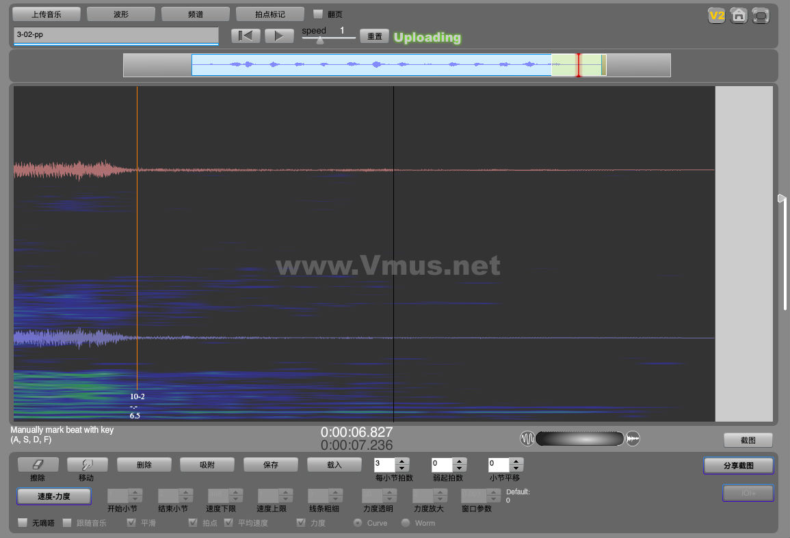Select the move (移动) tool
This screenshot has height=538, width=790.
click(x=87, y=465)
